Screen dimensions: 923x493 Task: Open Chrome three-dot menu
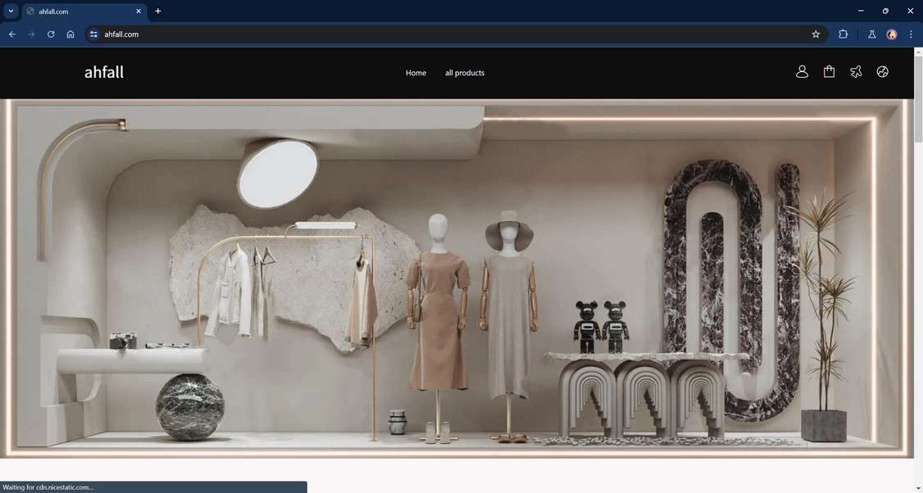pyautogui.click(x=911, y=34)
